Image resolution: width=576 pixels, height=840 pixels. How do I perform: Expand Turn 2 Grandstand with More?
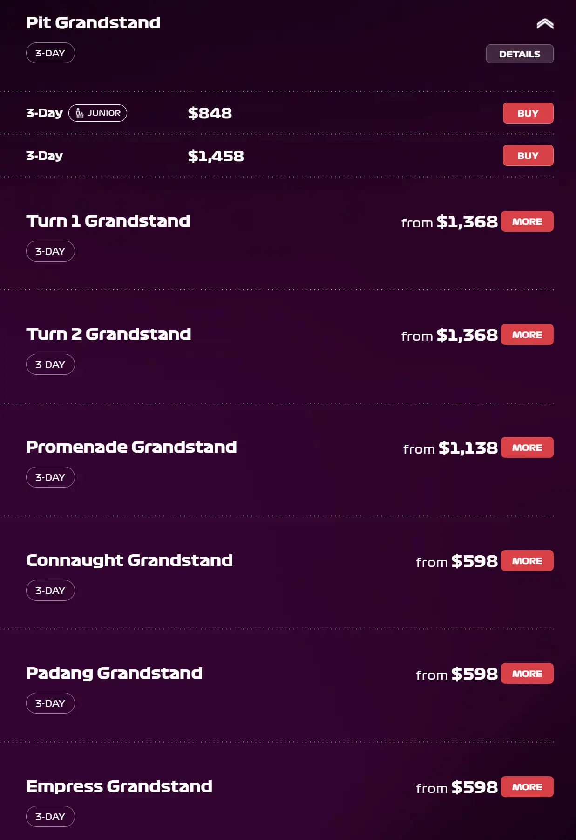tap(527, 335)
